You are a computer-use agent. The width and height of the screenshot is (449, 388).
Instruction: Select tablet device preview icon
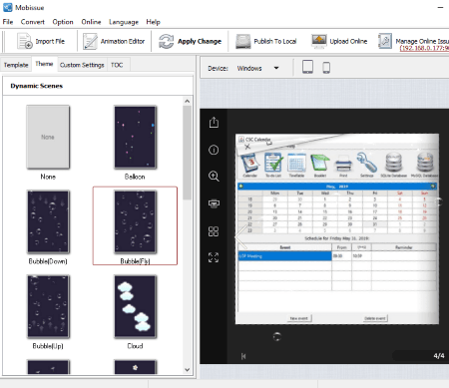point(307,67)
